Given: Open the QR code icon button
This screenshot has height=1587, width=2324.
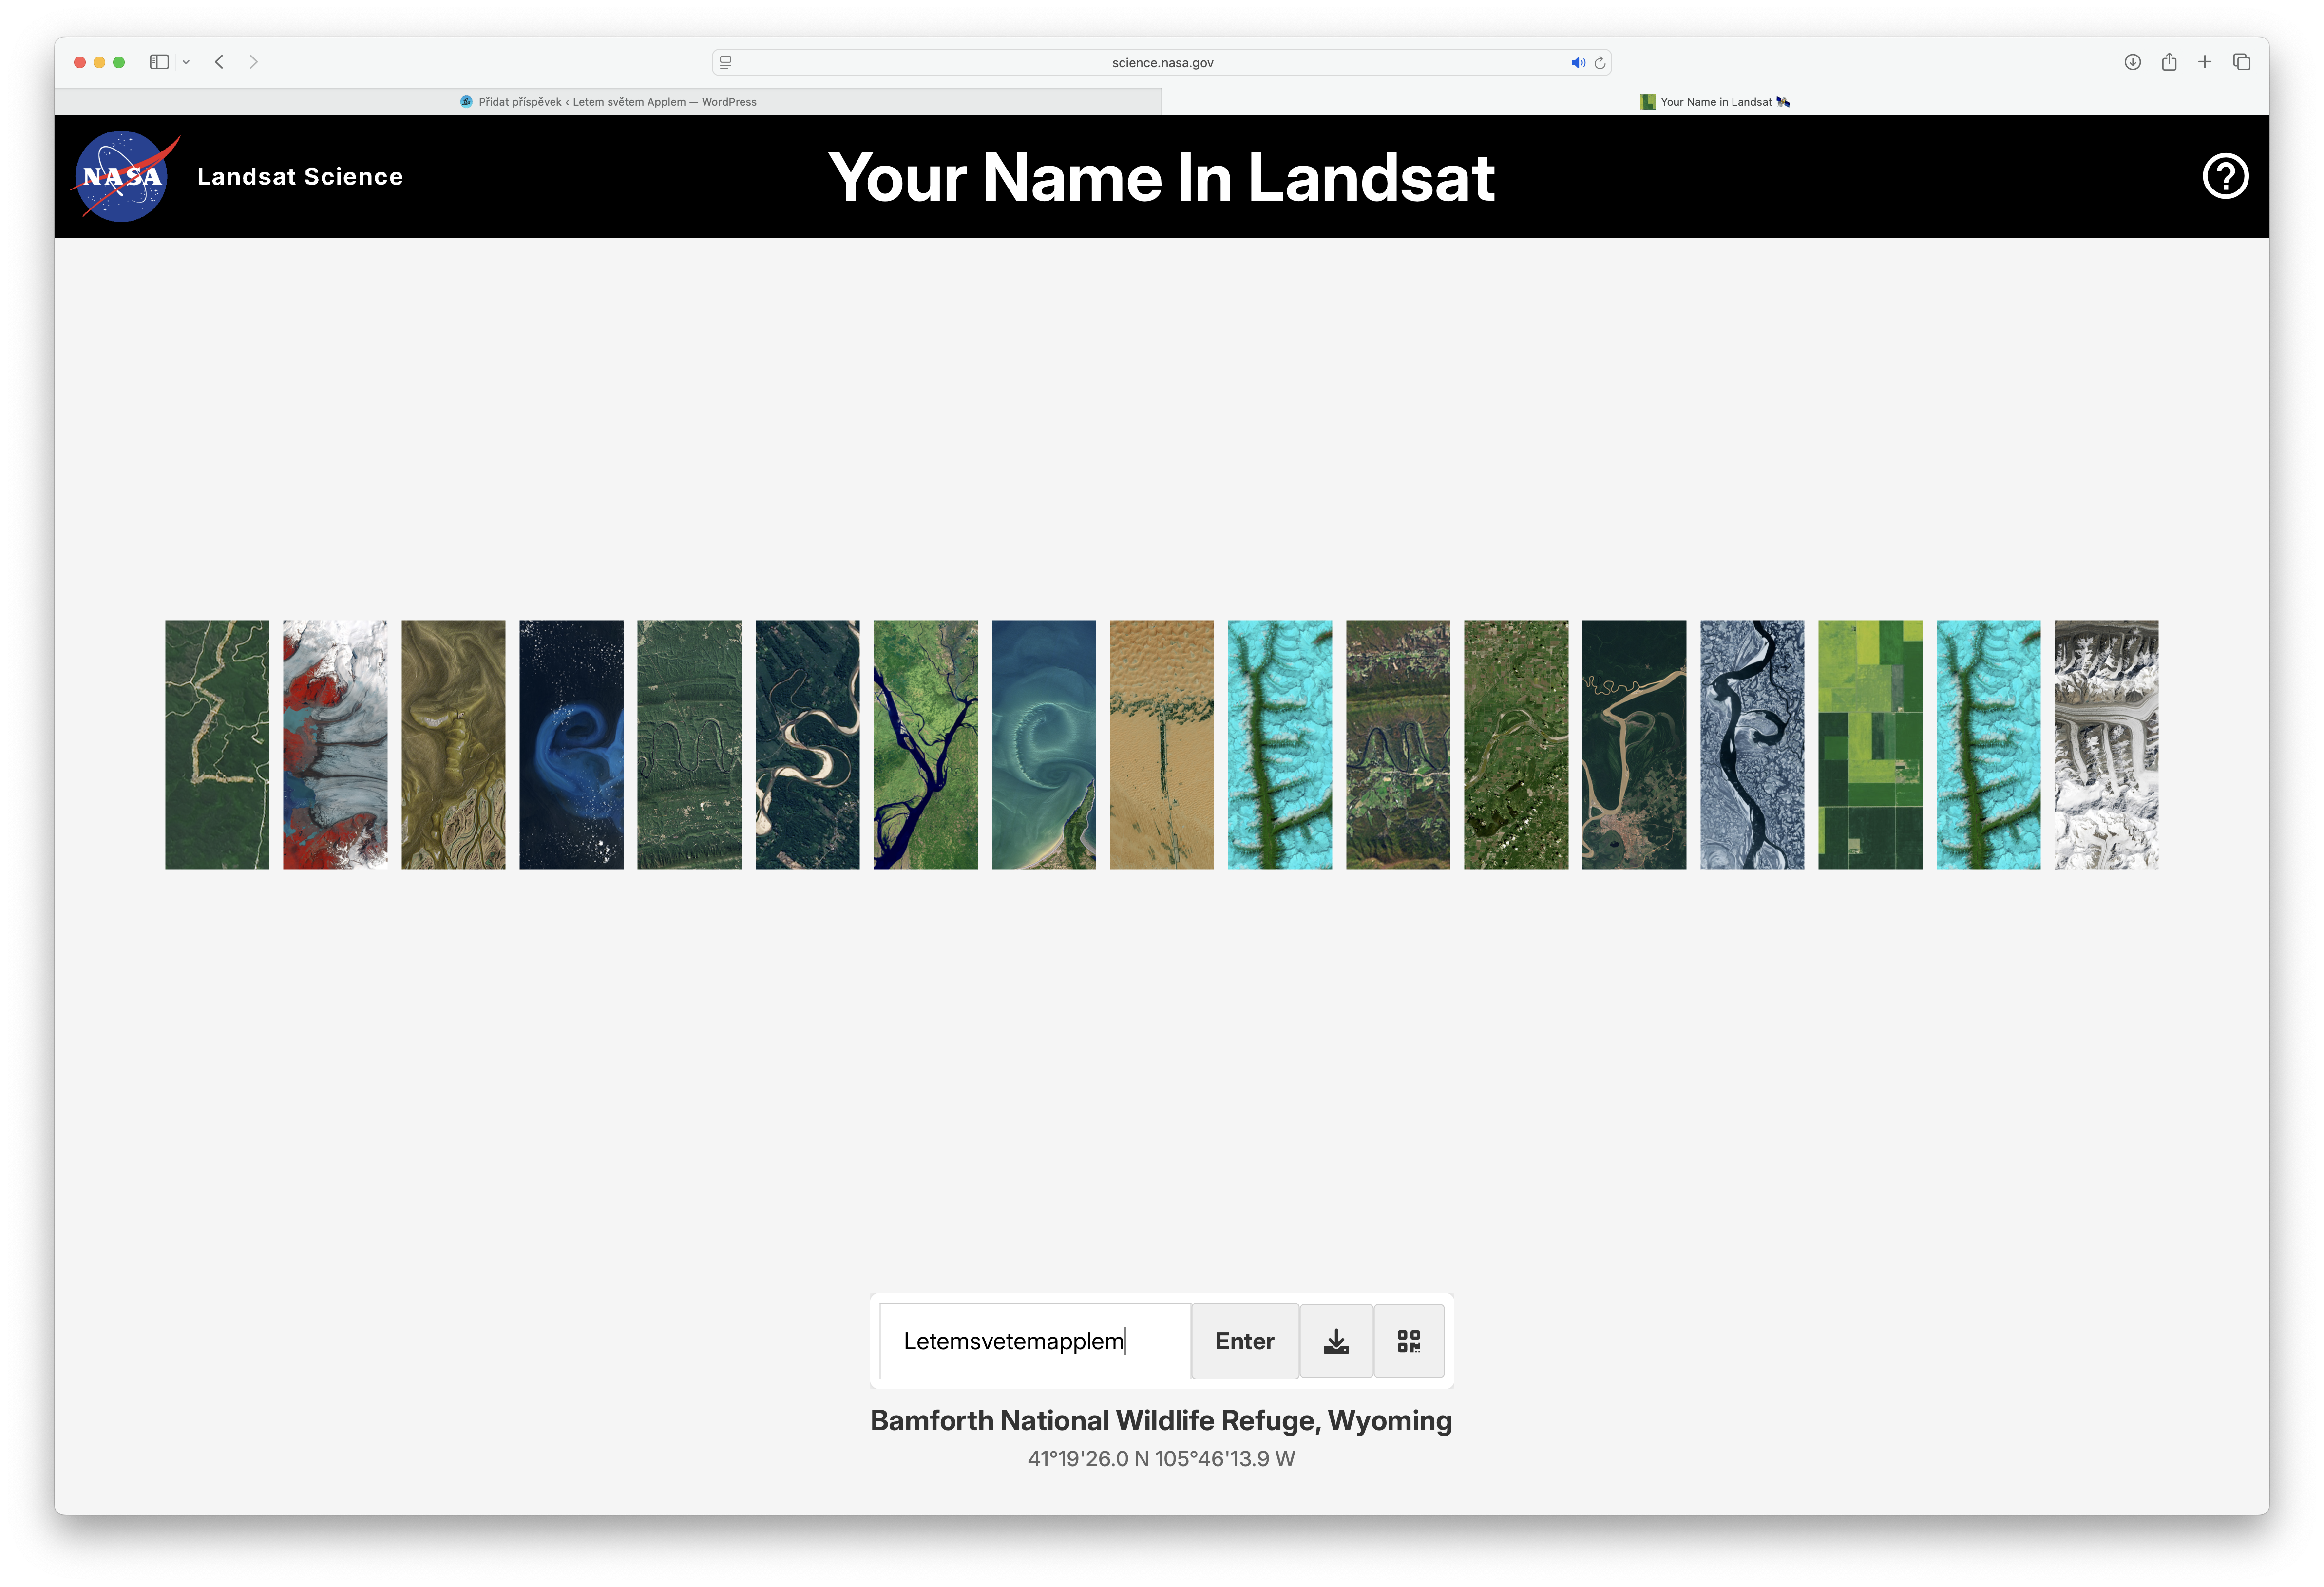Looking at the screenshot, I should [x=1408, y=1341].
